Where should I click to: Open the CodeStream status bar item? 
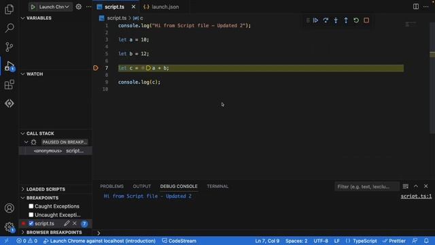pyautogui.click(x=179, y=241)
